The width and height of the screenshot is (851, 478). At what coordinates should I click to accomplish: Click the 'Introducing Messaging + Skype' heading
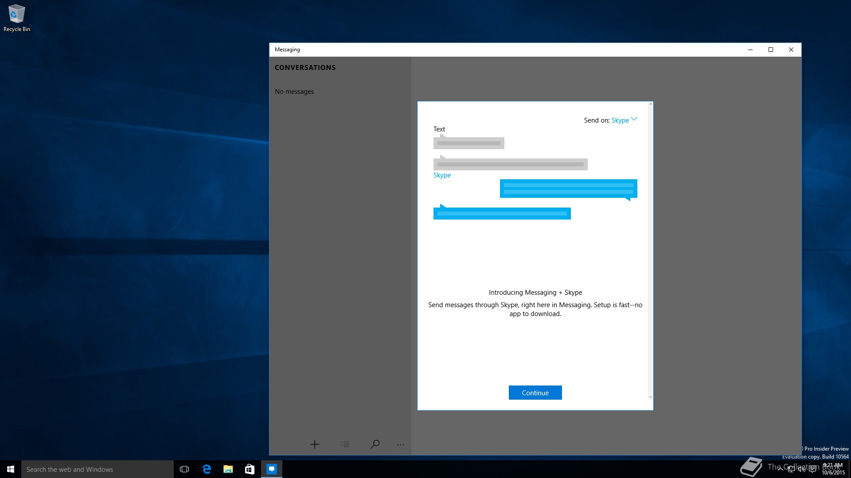[x=535, y=293]
